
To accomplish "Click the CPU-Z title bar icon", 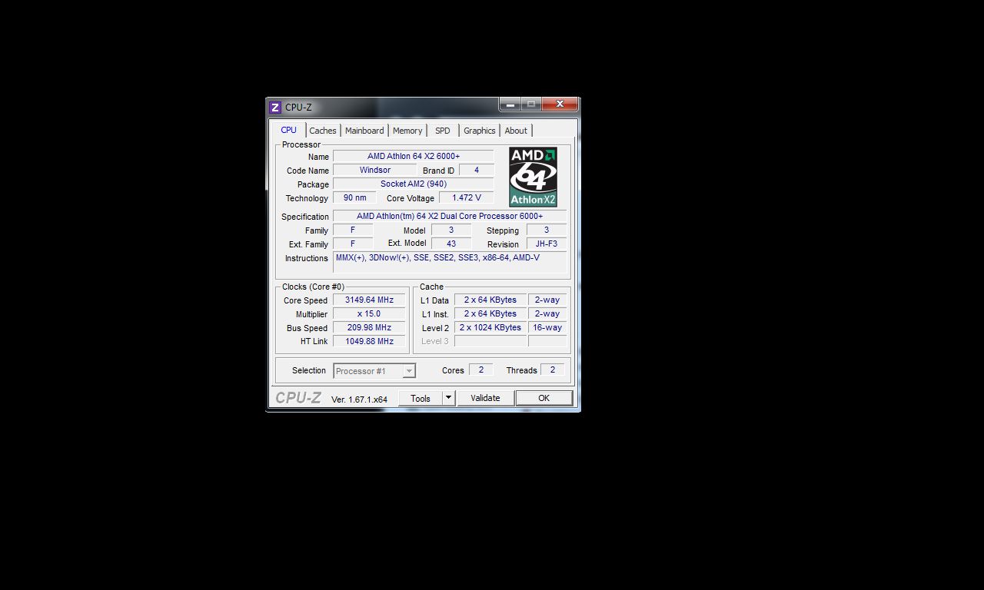I will pyautogui.click(x=275, y=107).
